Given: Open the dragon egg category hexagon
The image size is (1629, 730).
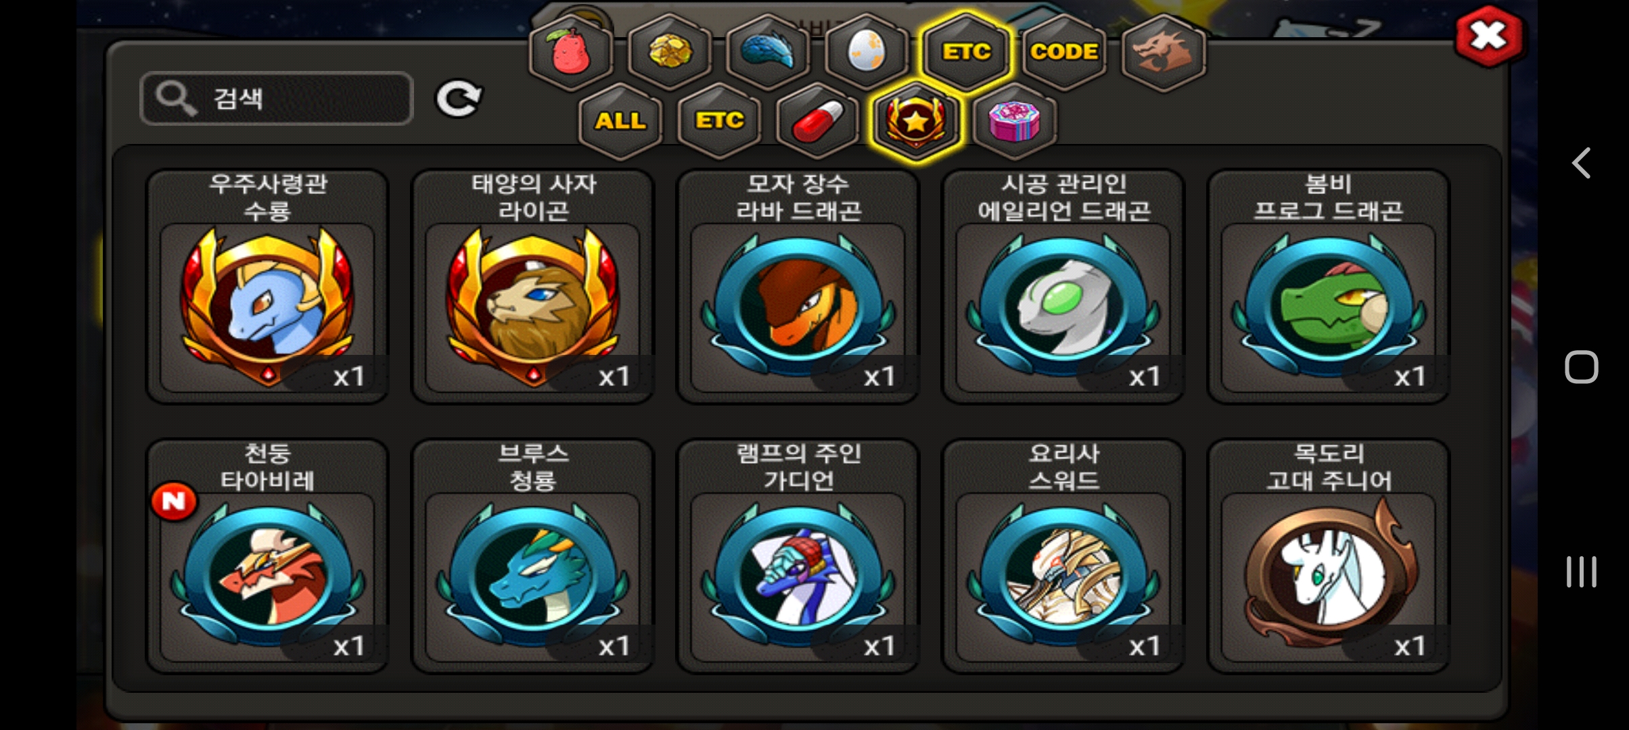Looking at the screenshot, I should (866, 51).
